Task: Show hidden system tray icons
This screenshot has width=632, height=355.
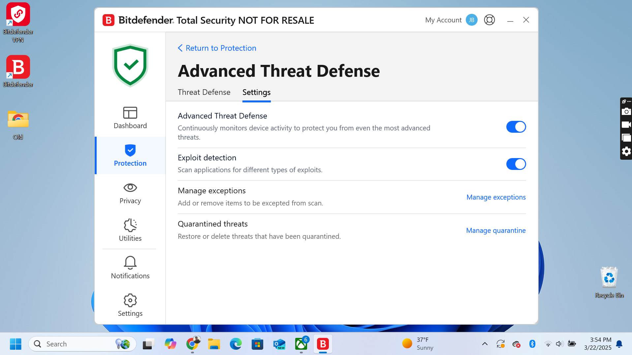Action: tap(485, 344)
